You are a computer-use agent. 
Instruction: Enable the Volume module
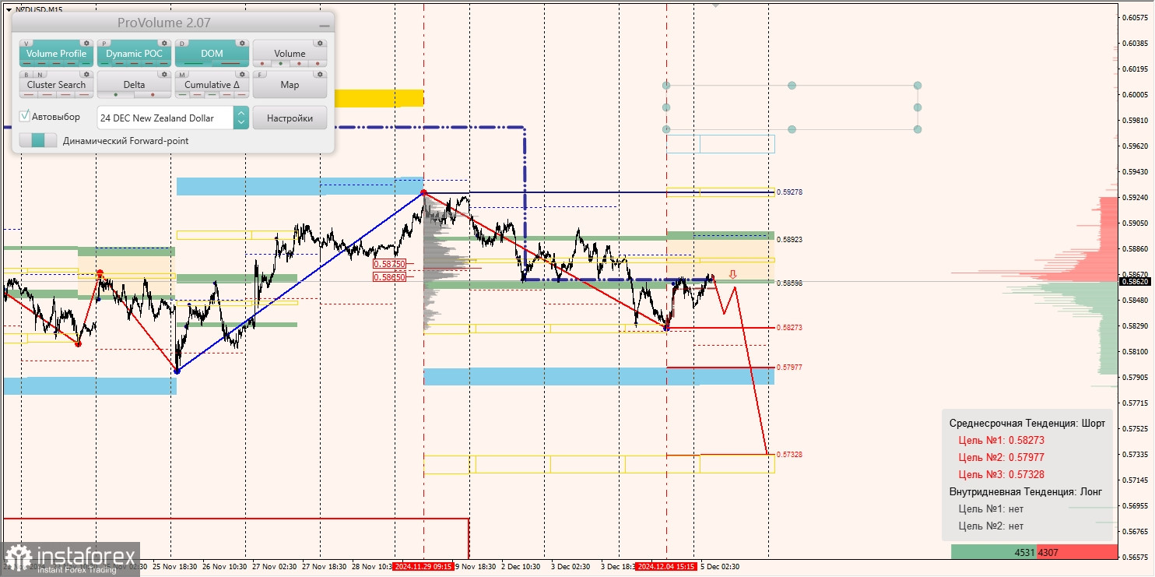(290, 54)
